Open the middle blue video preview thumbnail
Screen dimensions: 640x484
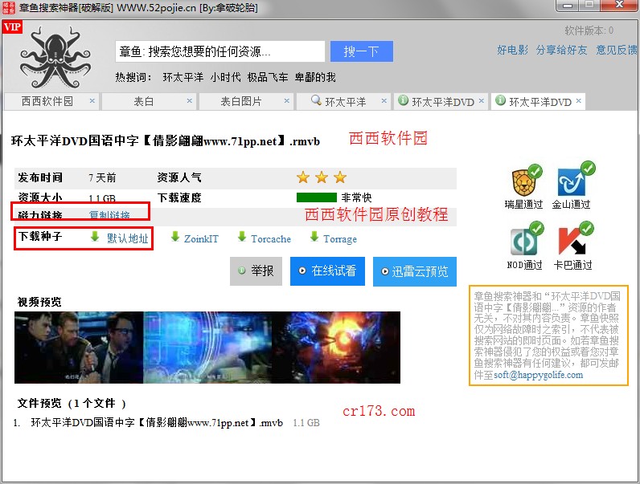tap(207, 348)
